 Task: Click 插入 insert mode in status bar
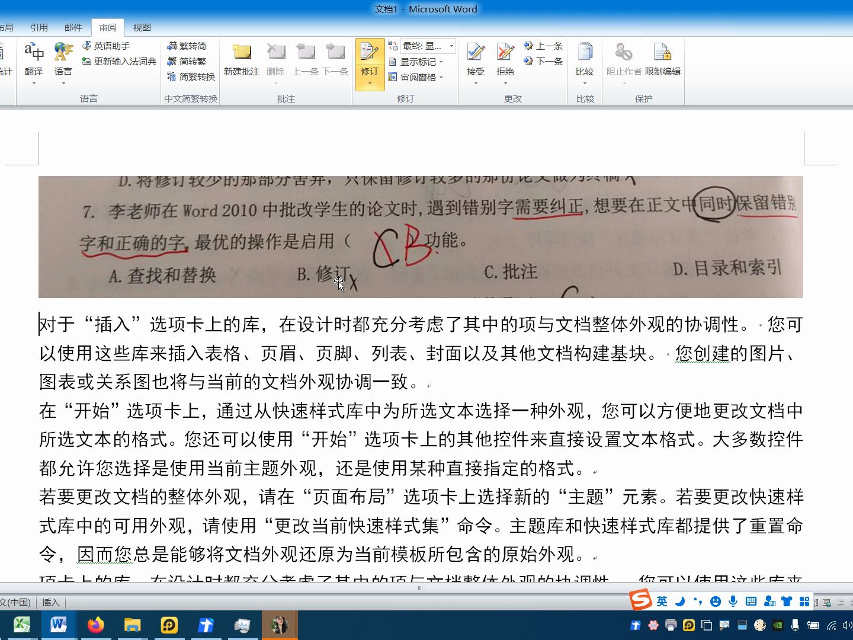51,602
